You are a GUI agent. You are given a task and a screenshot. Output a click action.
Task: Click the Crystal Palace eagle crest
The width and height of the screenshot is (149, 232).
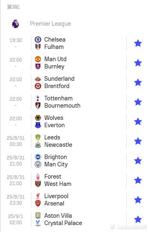tap(38, 223)
